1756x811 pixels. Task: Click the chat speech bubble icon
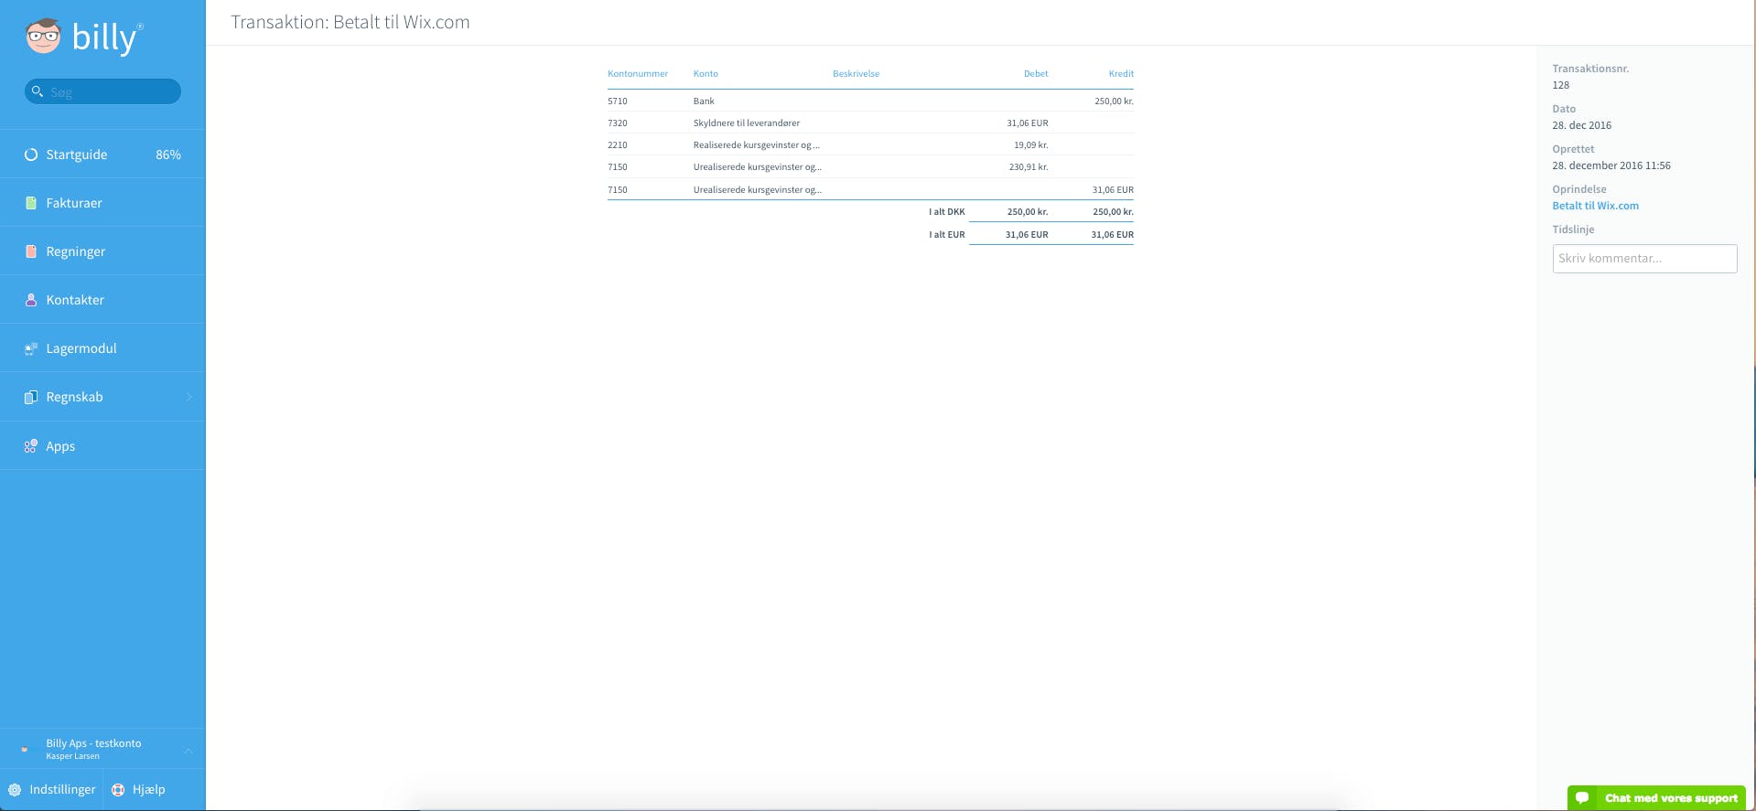pos(1582,798)
